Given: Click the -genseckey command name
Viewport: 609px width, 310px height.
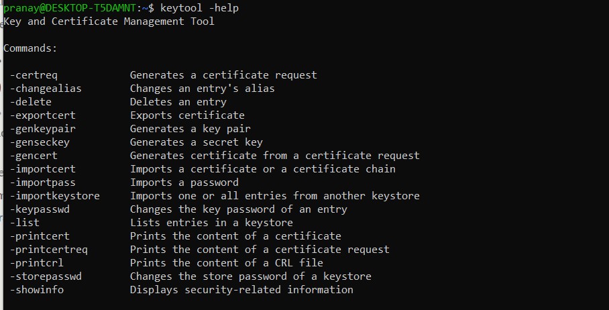Looking at the screenshot, I should 40,142.
